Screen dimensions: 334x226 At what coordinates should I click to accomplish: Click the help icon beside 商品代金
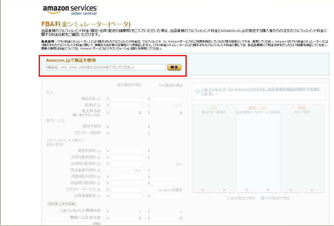(99, 99)
